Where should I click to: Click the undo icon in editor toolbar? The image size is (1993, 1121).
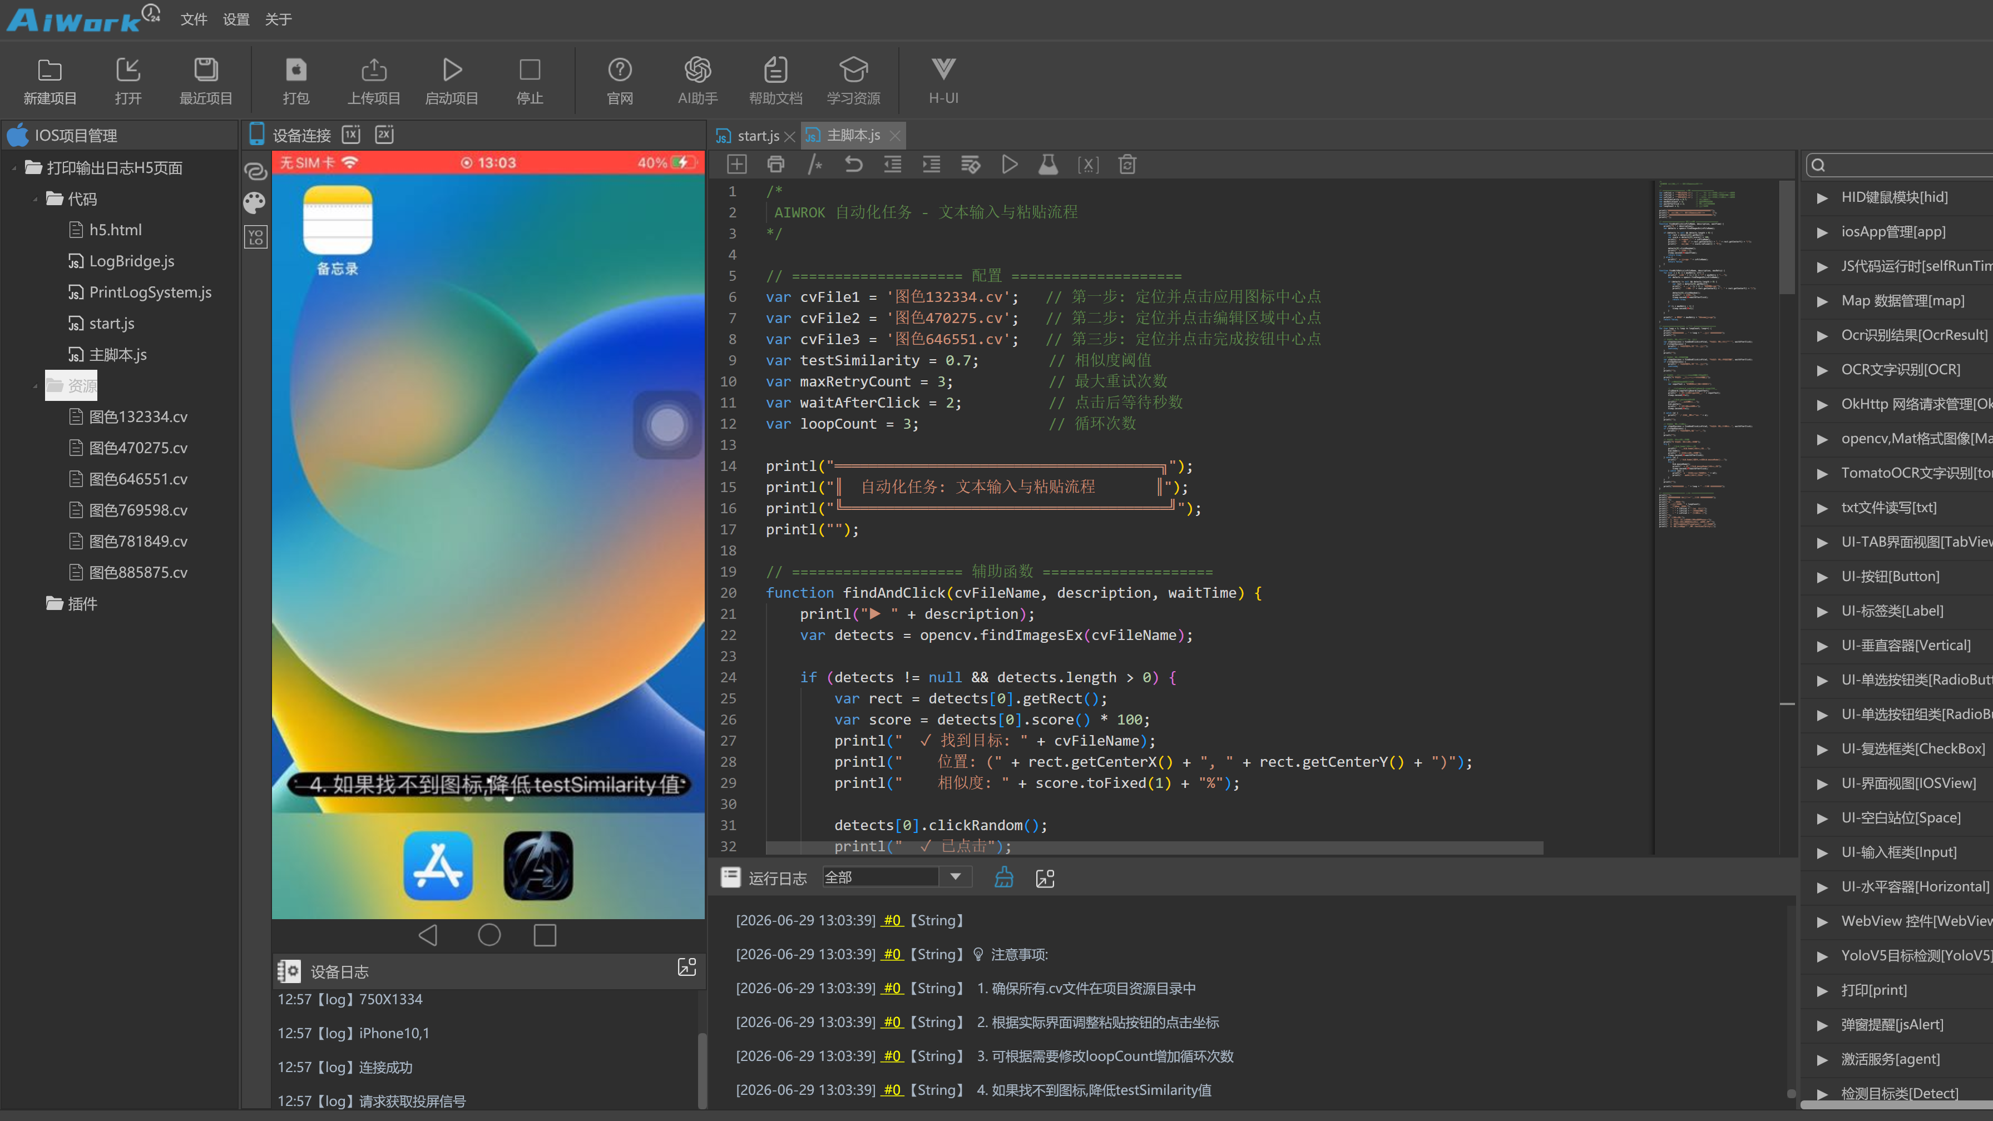853,165
